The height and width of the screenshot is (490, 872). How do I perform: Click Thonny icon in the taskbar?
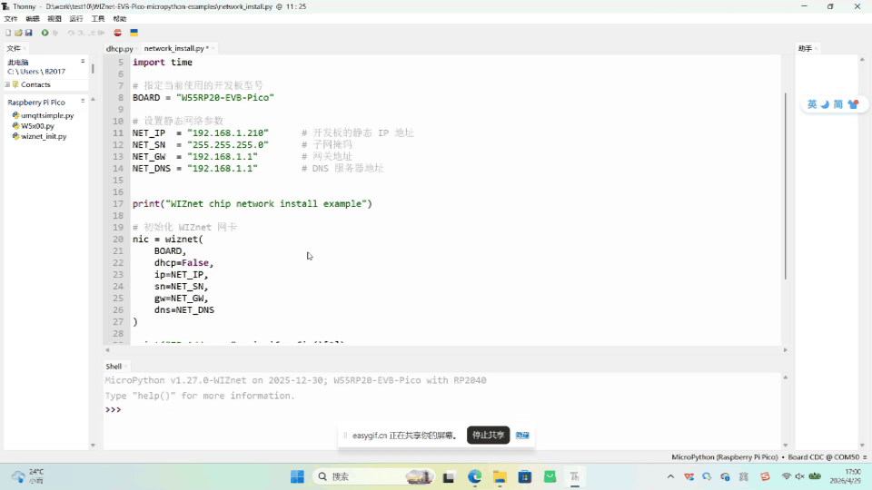click(574, 476)
